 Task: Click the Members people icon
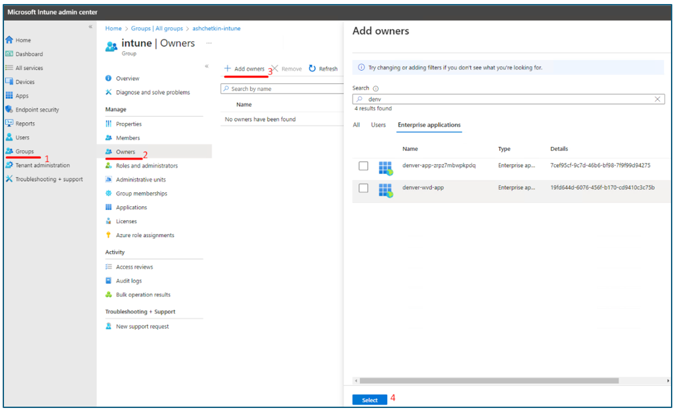108,138
